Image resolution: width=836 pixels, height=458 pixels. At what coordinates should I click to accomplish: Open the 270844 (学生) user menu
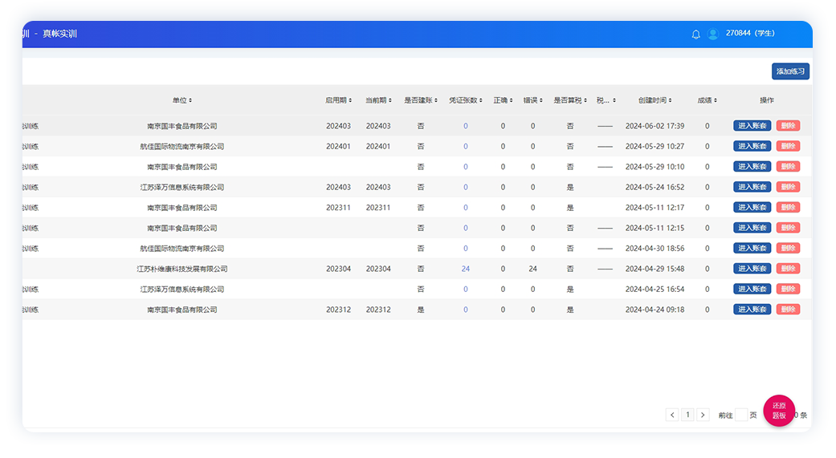(x=750, y=34)
